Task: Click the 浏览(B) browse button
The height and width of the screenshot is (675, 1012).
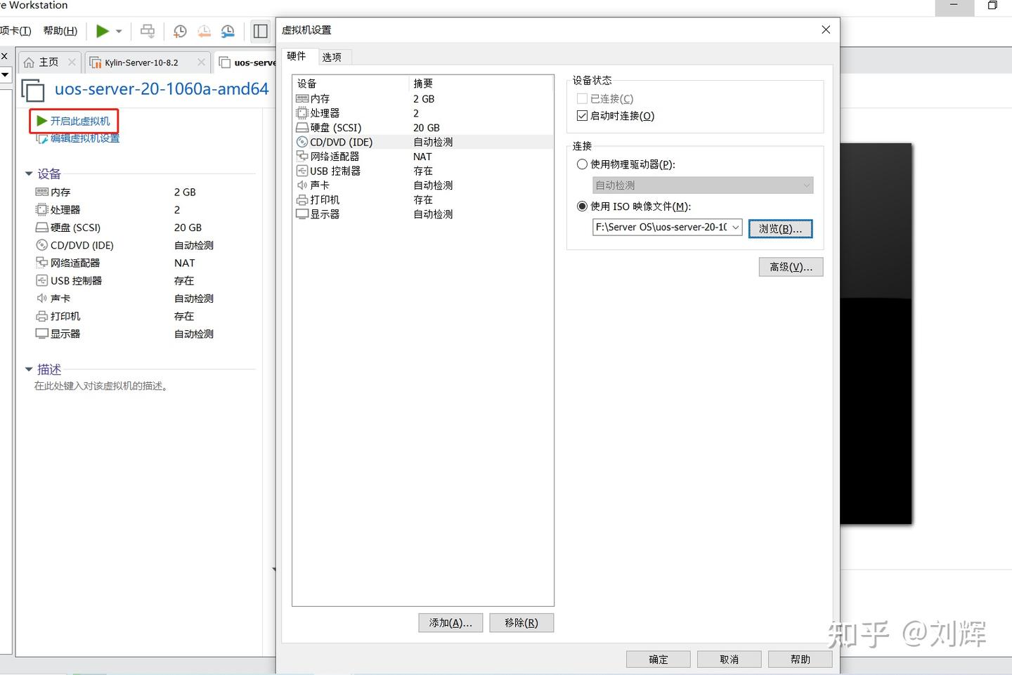Action: pos(780,228)
